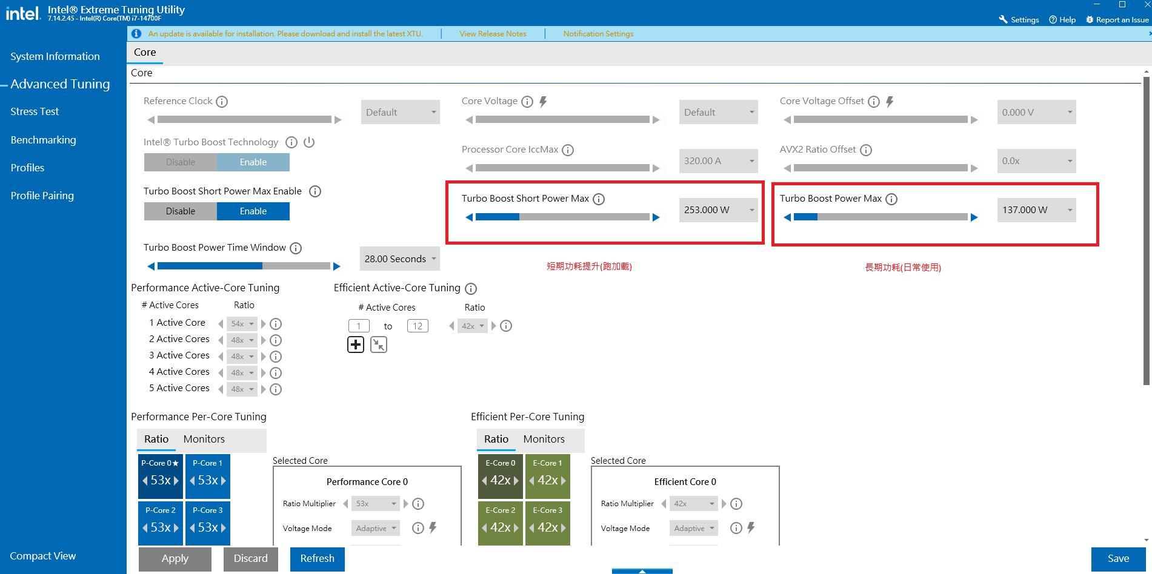Image resolution: width=1152 pixels, height=574 pixels.
Task: Click the ending active cores field showing 12
Action: click(x=418, y=326)
